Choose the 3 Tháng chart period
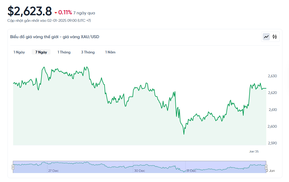 point(88,52)
